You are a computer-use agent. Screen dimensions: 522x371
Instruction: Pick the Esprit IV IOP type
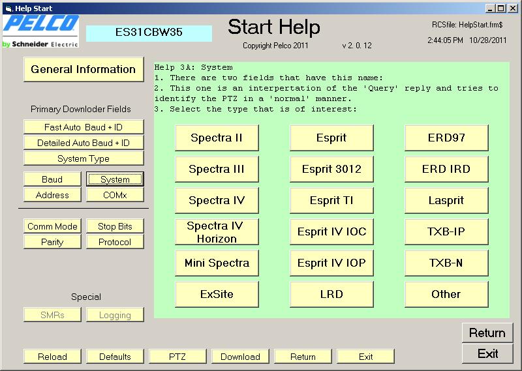331,263
